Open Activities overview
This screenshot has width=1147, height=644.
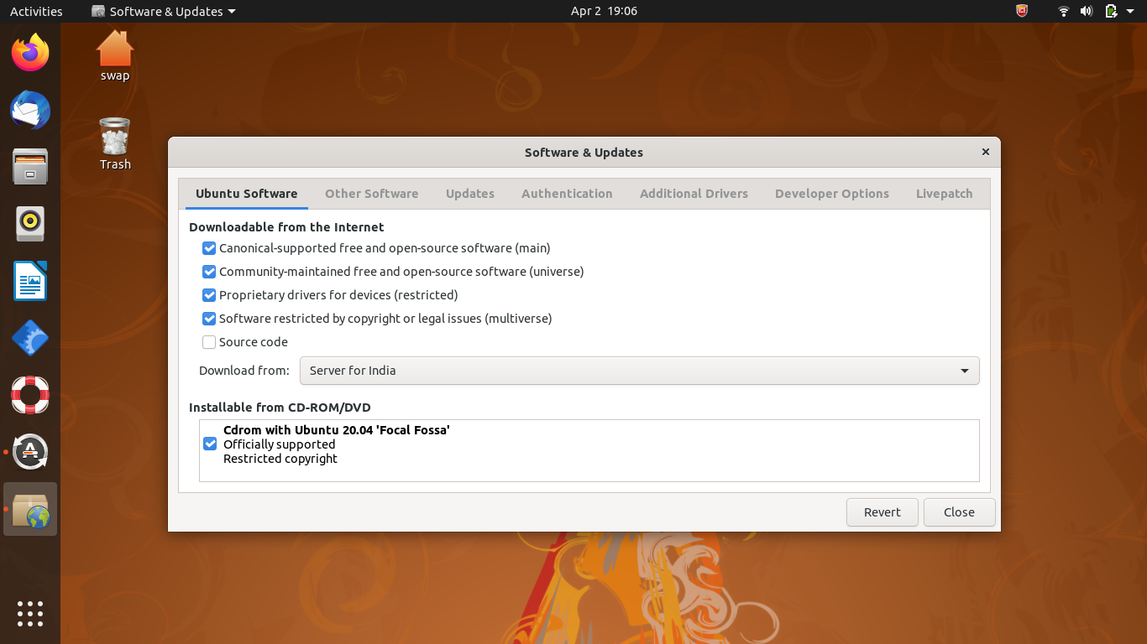point(36,11)
